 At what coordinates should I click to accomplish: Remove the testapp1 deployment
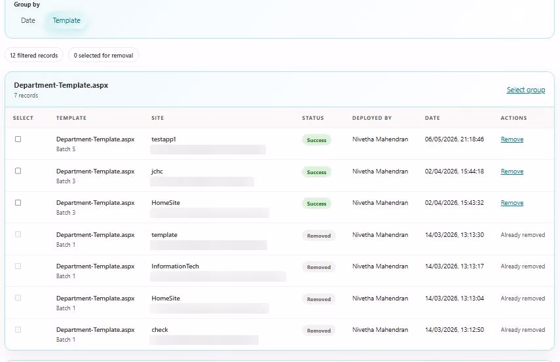click(x=512, y=139)
